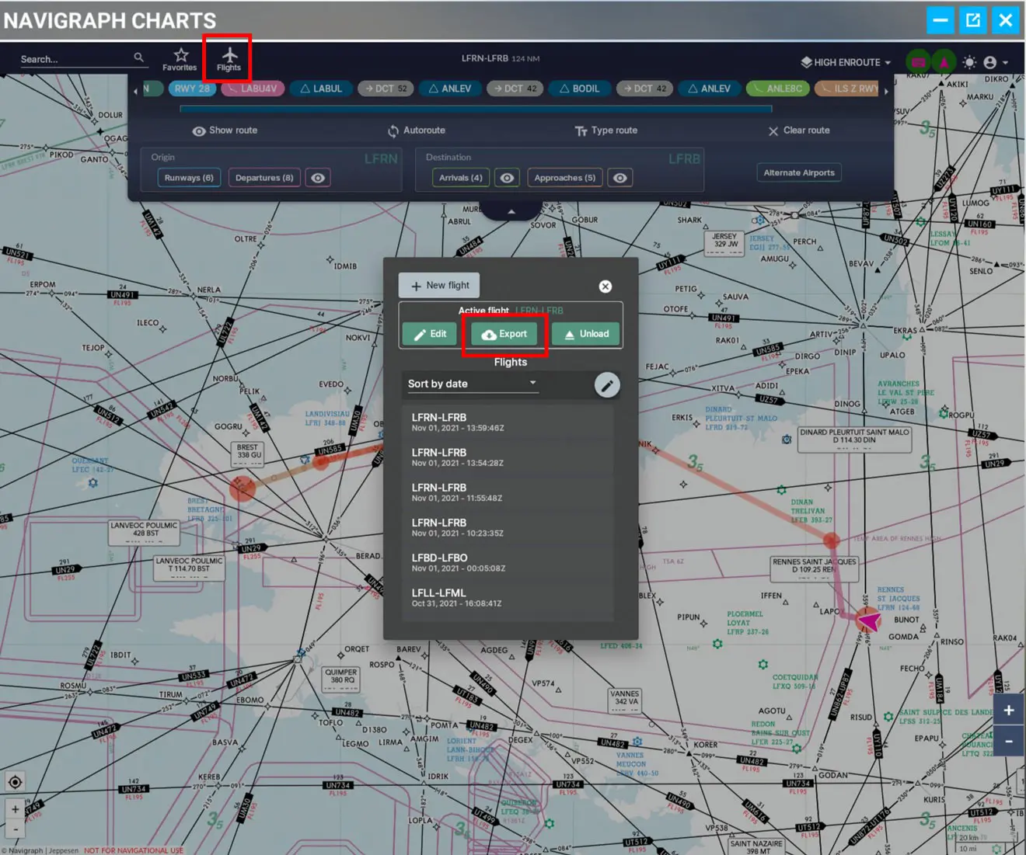Select the LABU4V departure chip

point(253,89)
